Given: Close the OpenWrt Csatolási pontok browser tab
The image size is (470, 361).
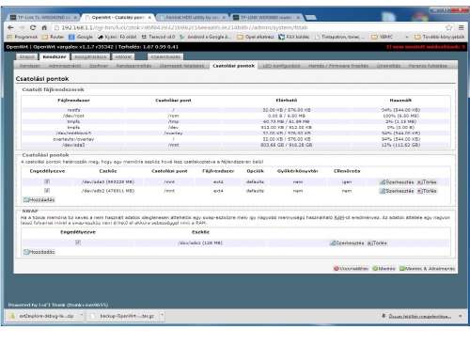Looking at the screenshot, I should click(149, 18).
